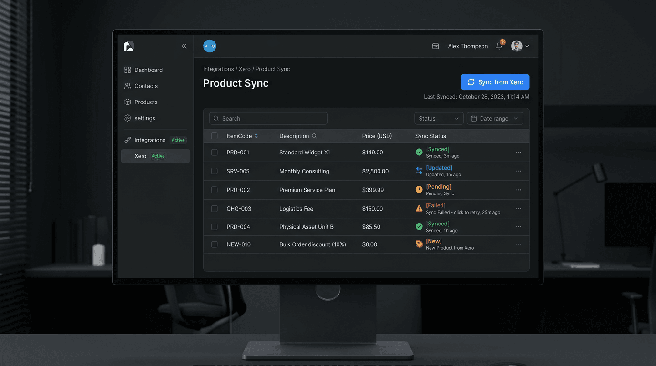656x366 pixels.
Task: Open the inbox envelope icon
Action: tap(435, 46)
